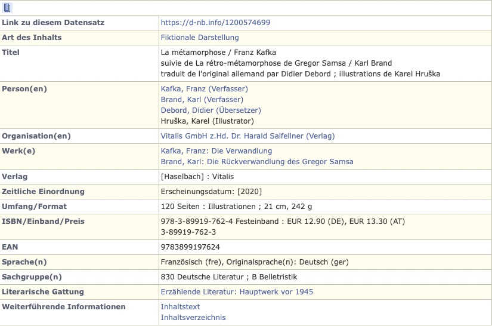
Task: Click the title text La métamorphose / Franz Kafka
Action: [218, 53]
